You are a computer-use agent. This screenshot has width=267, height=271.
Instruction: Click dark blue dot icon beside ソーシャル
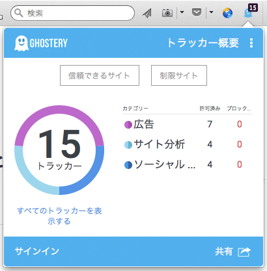128,165
